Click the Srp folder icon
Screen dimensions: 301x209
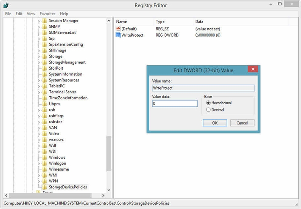click(45, 38)
